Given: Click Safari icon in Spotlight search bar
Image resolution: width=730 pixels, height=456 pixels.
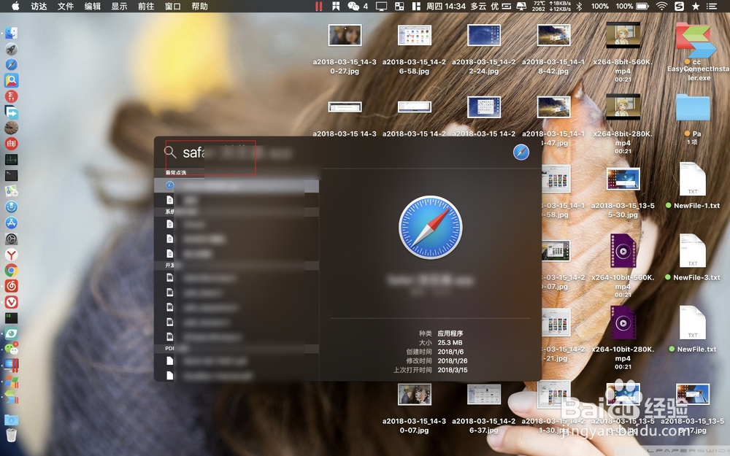Looking at the screenshot, I should (521, 152).
